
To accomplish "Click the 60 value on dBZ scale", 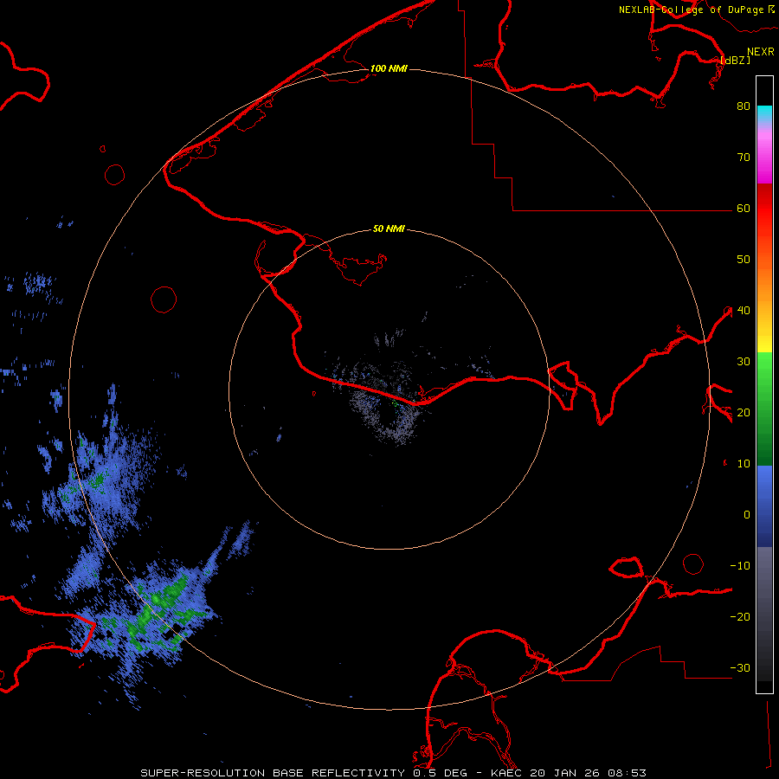I will click(x=744, y=209).
